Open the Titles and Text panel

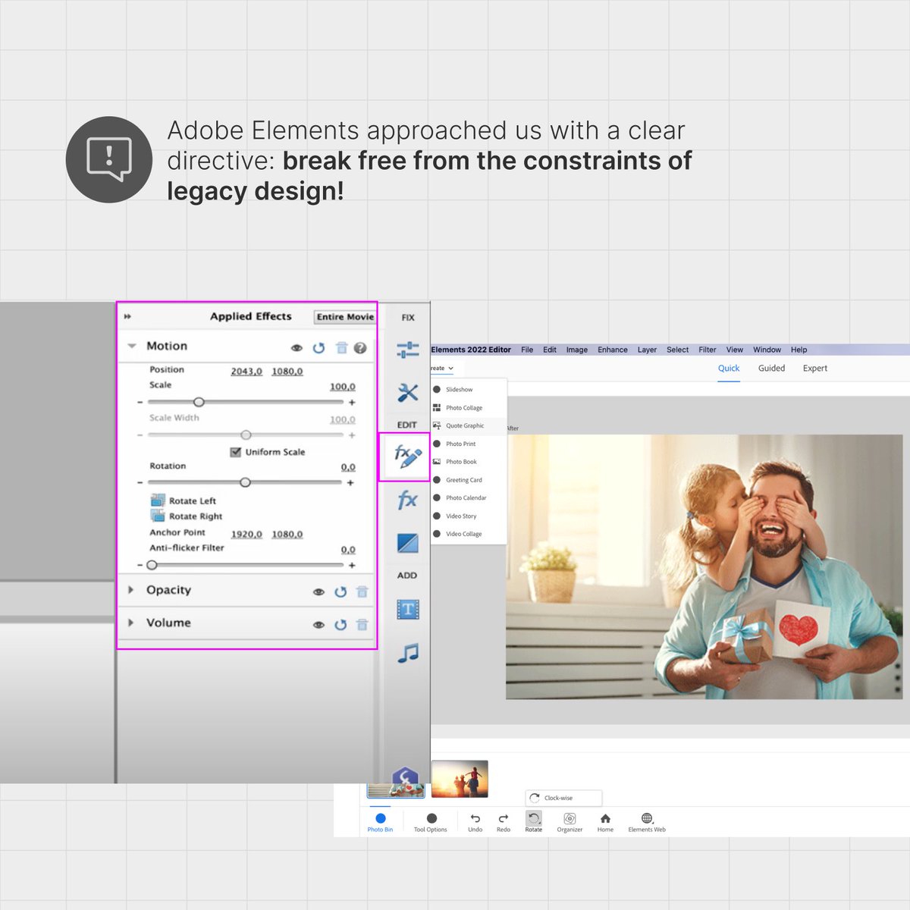coord(408,609)
